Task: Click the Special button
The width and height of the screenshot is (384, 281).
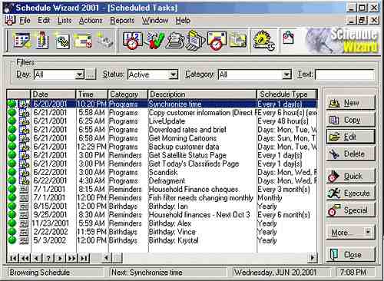Action: pyautogui.click(x=350, y=210)
